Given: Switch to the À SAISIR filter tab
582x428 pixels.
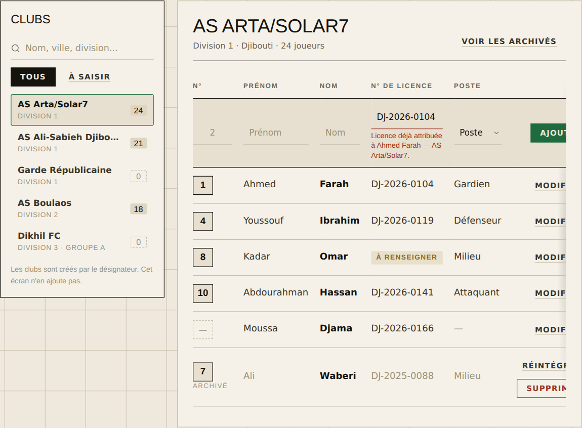Looking at the screenshot, I should 90,77.
